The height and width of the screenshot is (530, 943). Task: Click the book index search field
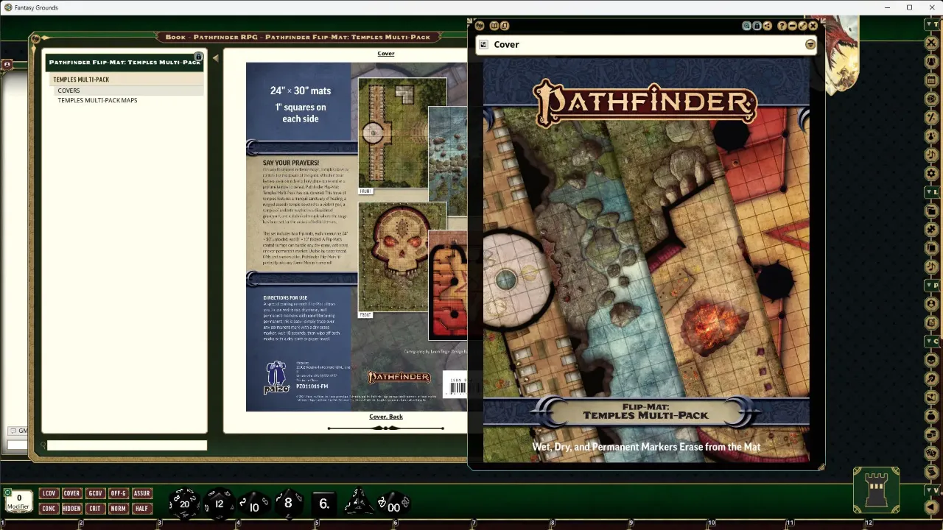[127, 445]
